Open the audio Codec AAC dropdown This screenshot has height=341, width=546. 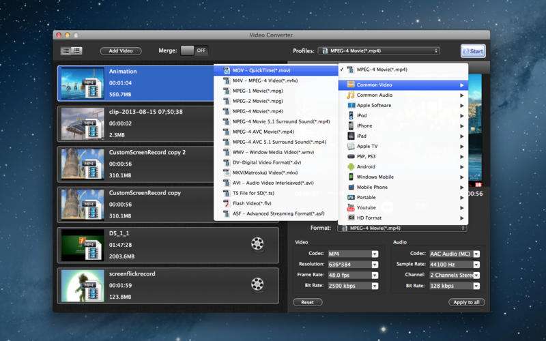455,254
